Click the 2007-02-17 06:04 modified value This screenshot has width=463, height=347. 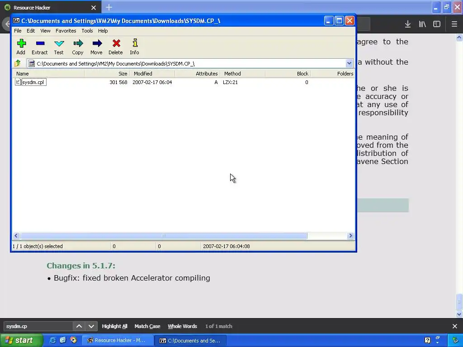coord(152,82)
